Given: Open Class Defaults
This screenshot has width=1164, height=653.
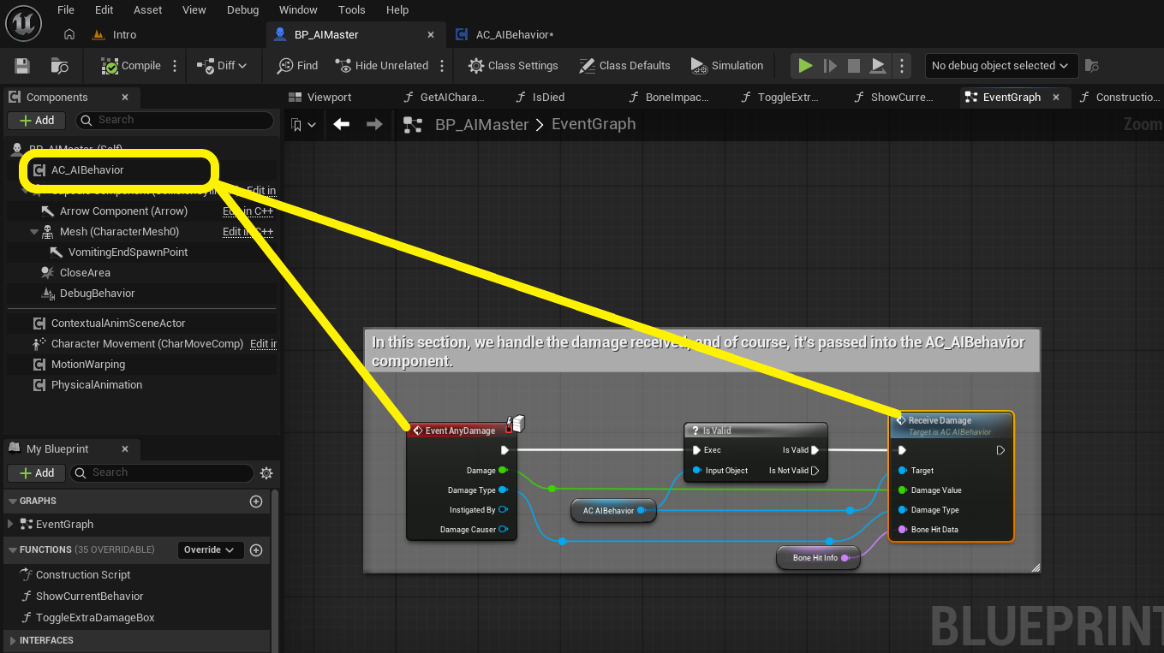Looking at the screenshot, I should [x=624, y=66].
